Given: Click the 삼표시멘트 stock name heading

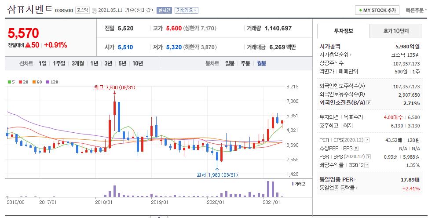Looking at the screenshot, I should pos(30,10).
